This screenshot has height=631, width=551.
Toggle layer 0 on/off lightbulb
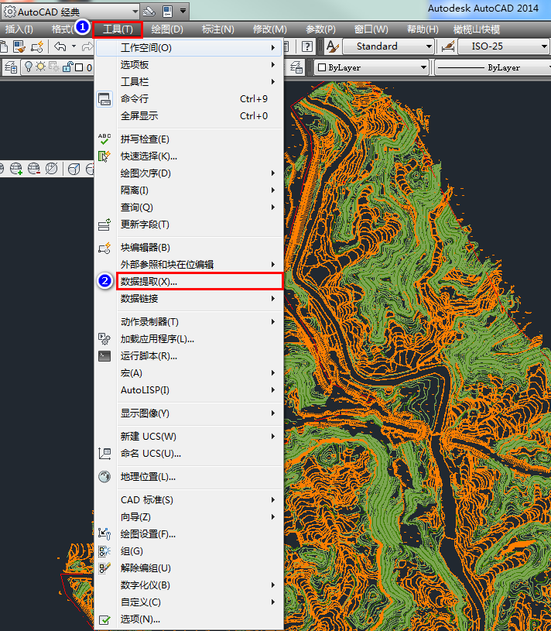(28, 67)
